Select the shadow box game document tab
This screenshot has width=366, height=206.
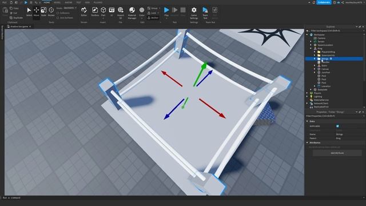19,27
